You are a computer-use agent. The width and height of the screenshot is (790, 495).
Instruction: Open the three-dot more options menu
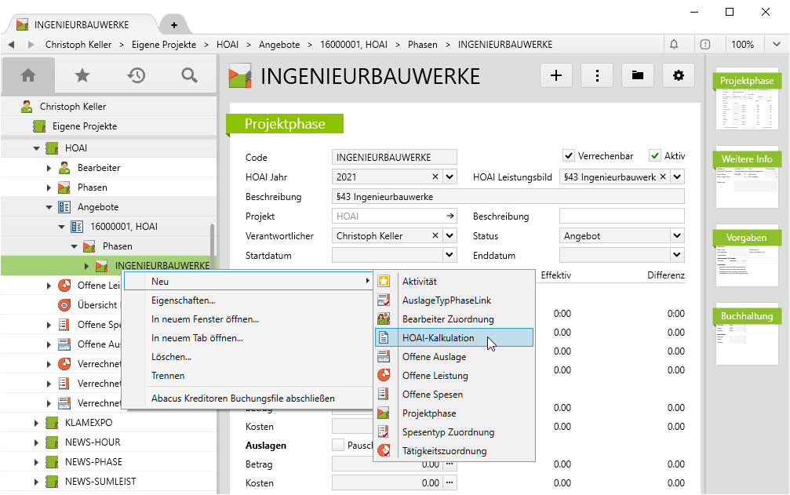597,75
